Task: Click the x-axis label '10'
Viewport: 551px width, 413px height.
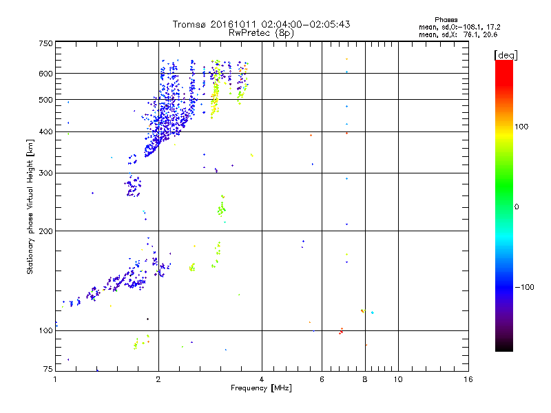Action: pyautogui.click(x=398, y=379)
